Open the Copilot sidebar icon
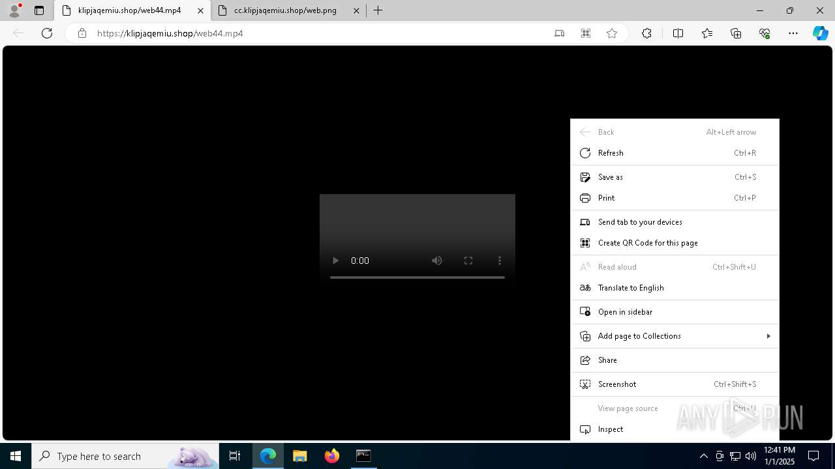This screenshot has height=469, width=835. coord(820,33)
